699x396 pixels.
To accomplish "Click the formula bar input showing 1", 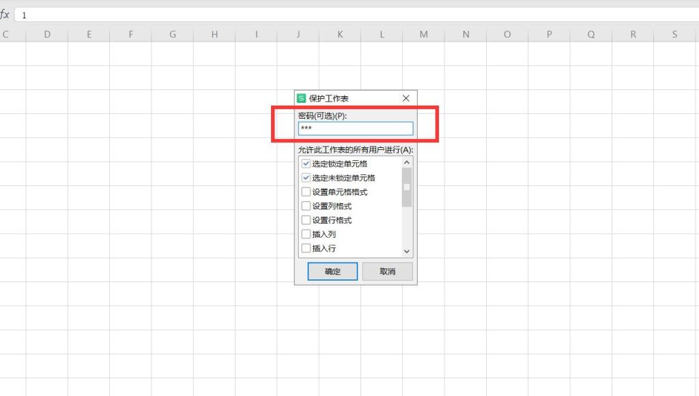I will click(x=356, y=15).
